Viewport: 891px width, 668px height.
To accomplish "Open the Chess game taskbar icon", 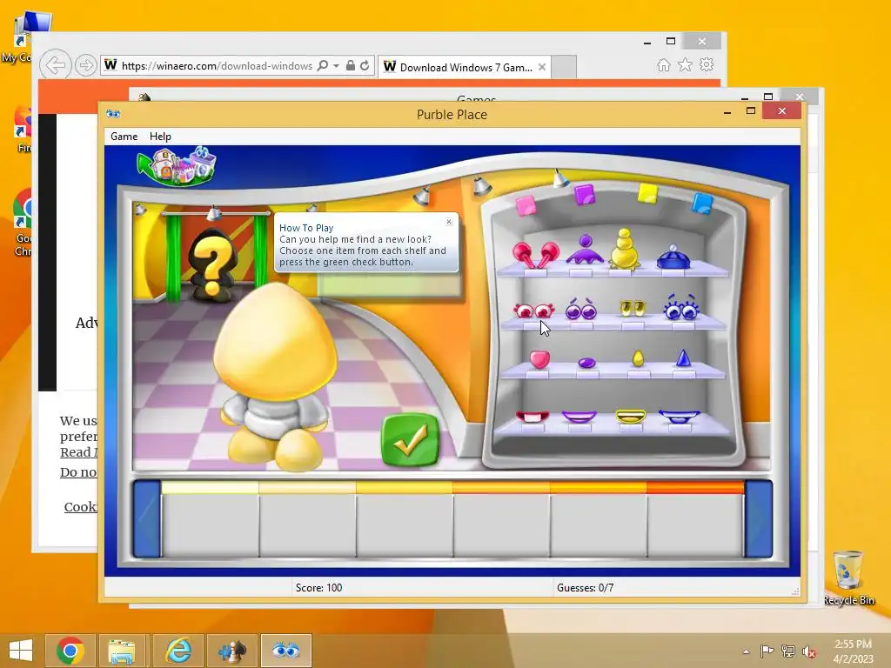I will [231, 651].
